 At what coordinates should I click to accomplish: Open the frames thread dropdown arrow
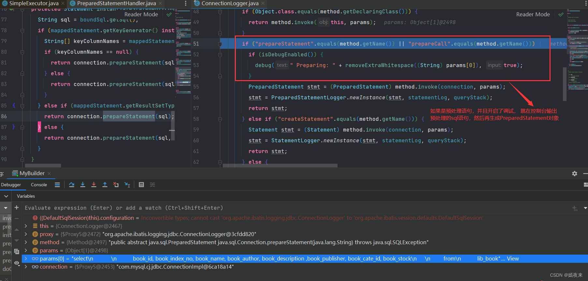(x=6, y=208)
